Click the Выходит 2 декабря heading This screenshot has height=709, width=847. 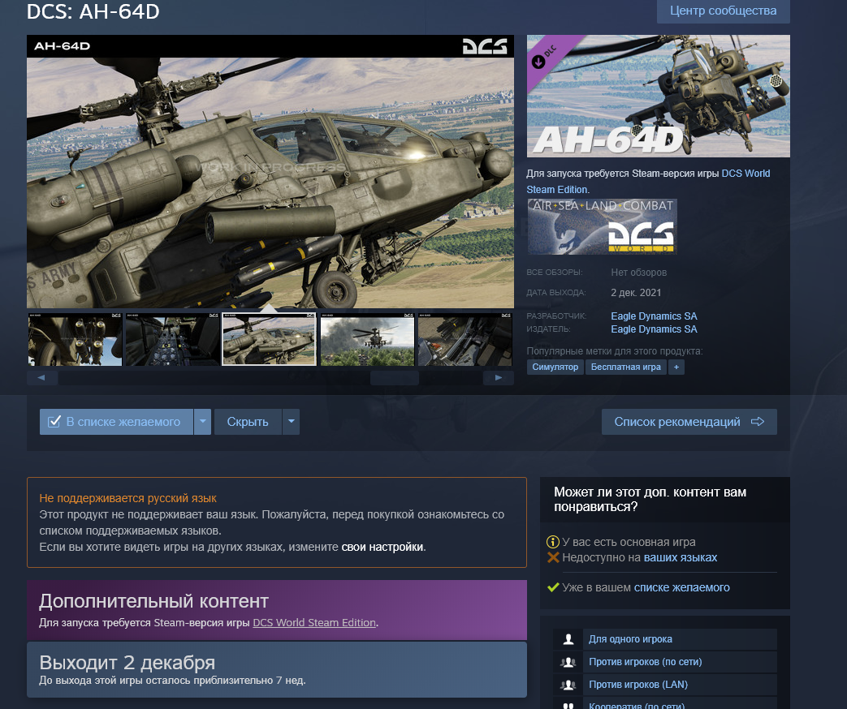tap(127, 662)
